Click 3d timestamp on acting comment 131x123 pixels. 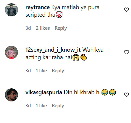coord(28,71)
